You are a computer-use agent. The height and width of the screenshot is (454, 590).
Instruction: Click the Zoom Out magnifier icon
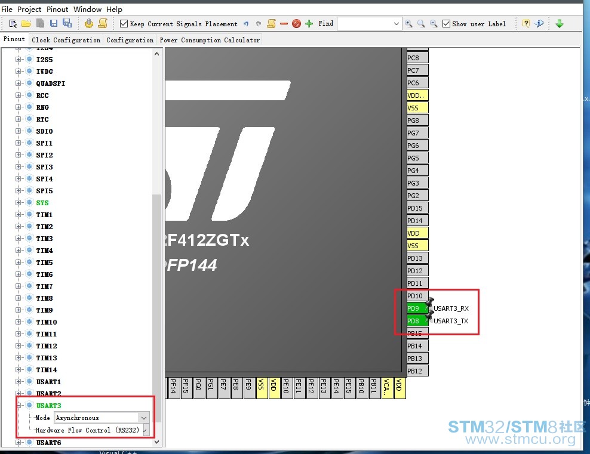(x=434, y=24)
